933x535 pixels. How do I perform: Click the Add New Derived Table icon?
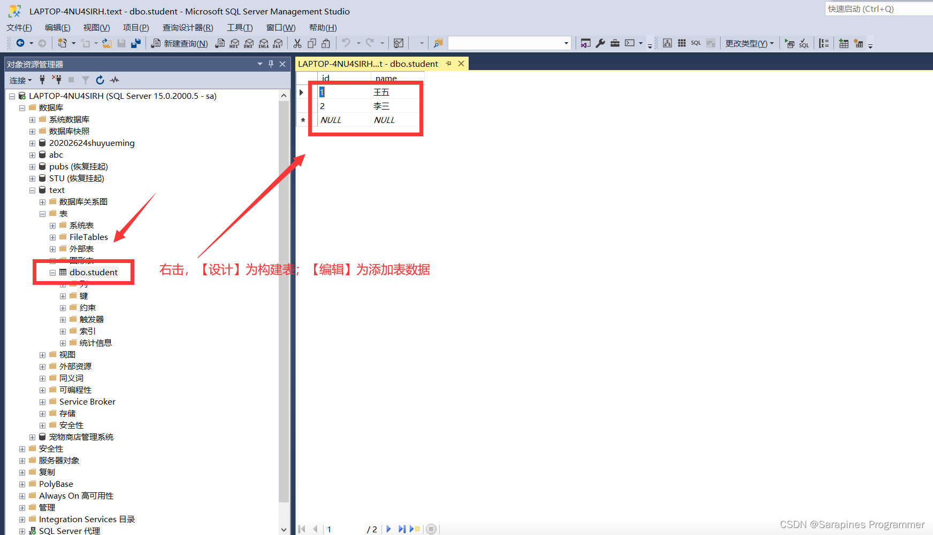858,43
